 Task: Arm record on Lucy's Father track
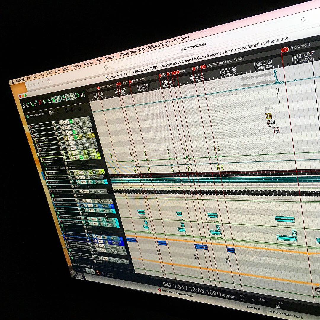click(40, 151)
